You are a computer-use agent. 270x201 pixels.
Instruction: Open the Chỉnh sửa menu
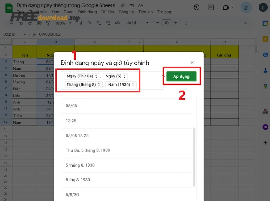click(37, 12)
